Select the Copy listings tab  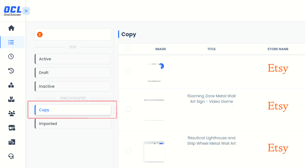[x=73, y=110]
